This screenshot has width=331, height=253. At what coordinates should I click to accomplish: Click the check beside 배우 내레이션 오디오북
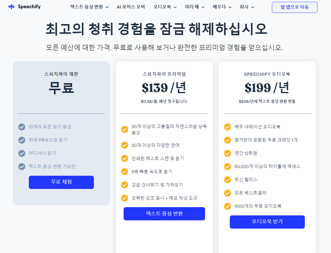tap(227, 127)
